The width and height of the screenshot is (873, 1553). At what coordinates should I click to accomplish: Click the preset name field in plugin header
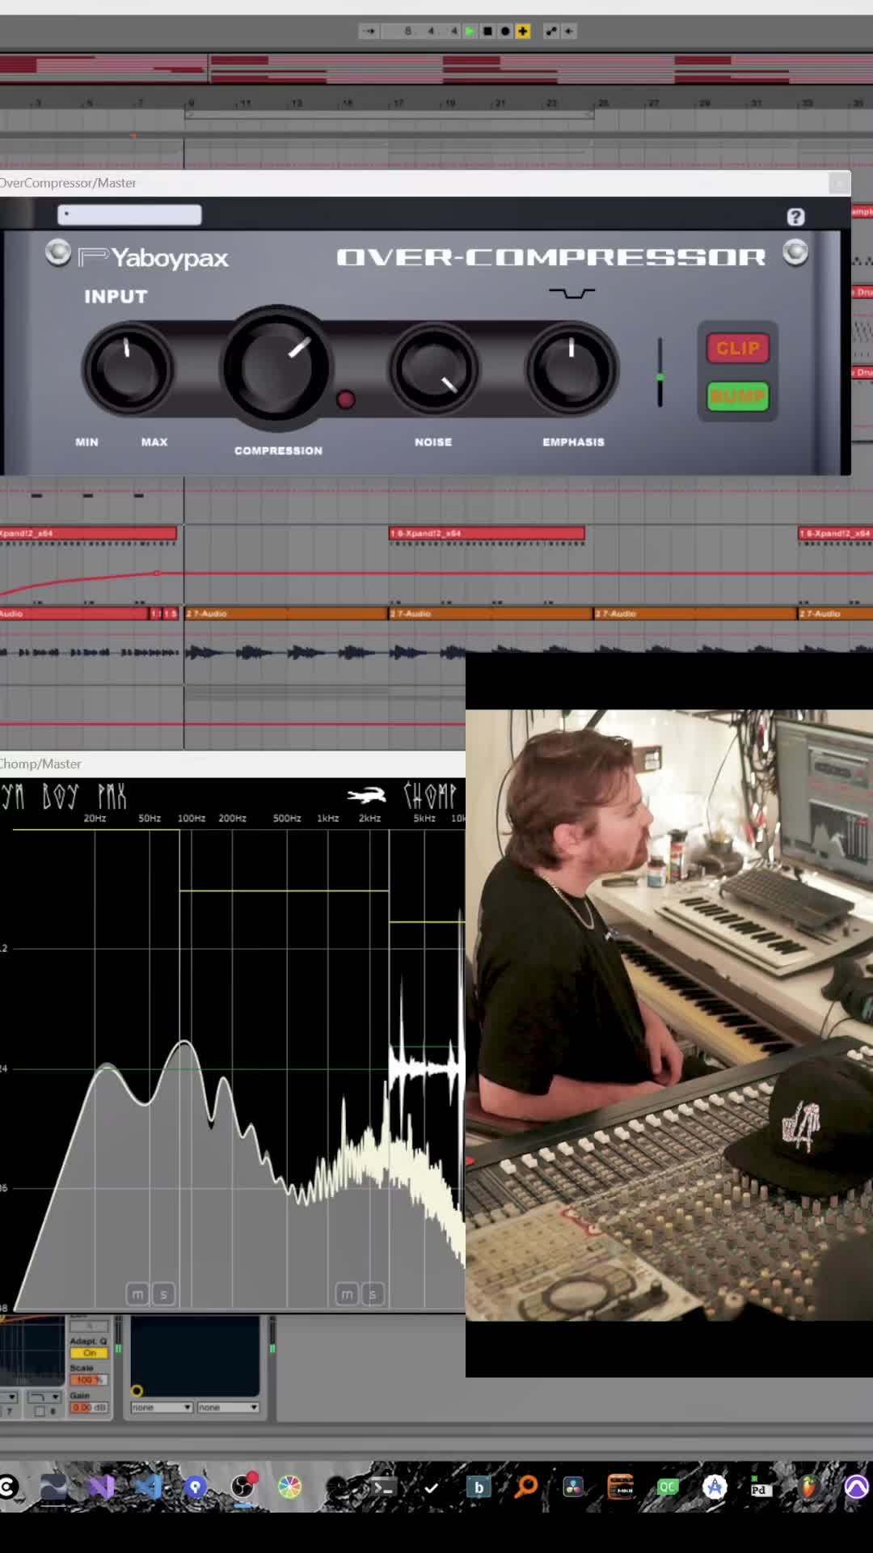[x=129, y=214]
